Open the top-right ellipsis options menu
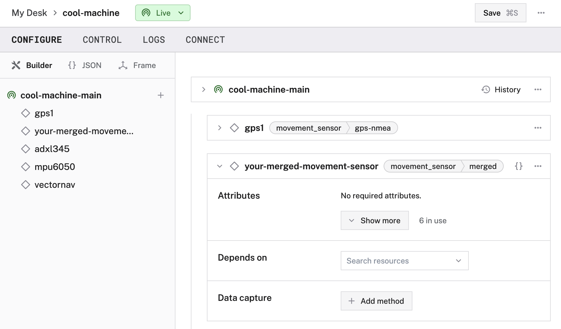This screenshot has height=329, width=561. click(541, 13)
